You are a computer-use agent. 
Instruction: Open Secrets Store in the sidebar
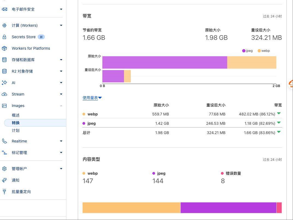(23, 37)
